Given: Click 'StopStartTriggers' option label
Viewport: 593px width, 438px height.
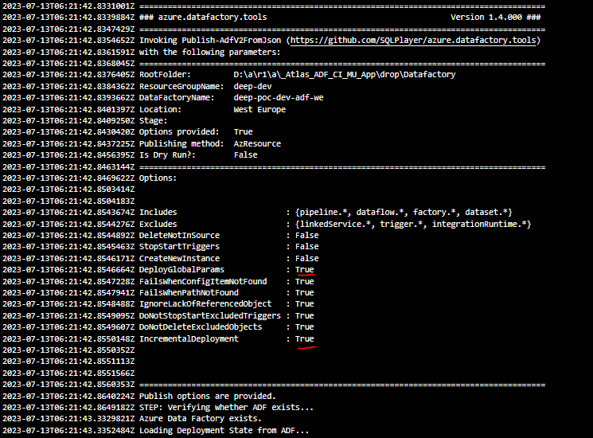Looking at the screenshot, I should [179, 247].
